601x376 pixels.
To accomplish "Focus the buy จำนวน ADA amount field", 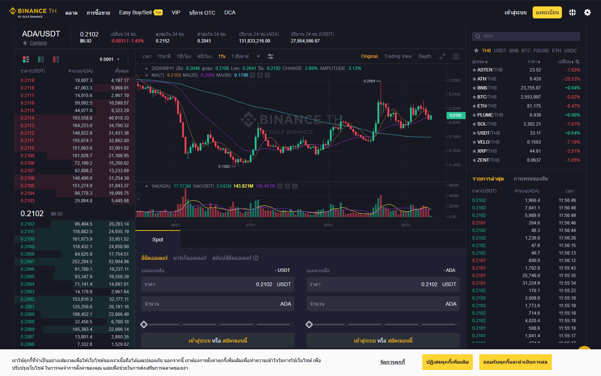I will pyautogui.click(x=218, y=304).
